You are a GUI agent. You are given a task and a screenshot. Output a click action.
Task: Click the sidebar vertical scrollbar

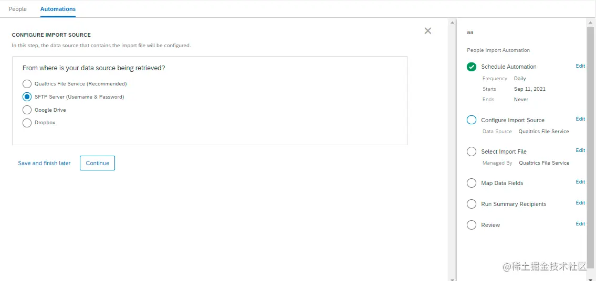pyautogui.click(x=591, y=144)
